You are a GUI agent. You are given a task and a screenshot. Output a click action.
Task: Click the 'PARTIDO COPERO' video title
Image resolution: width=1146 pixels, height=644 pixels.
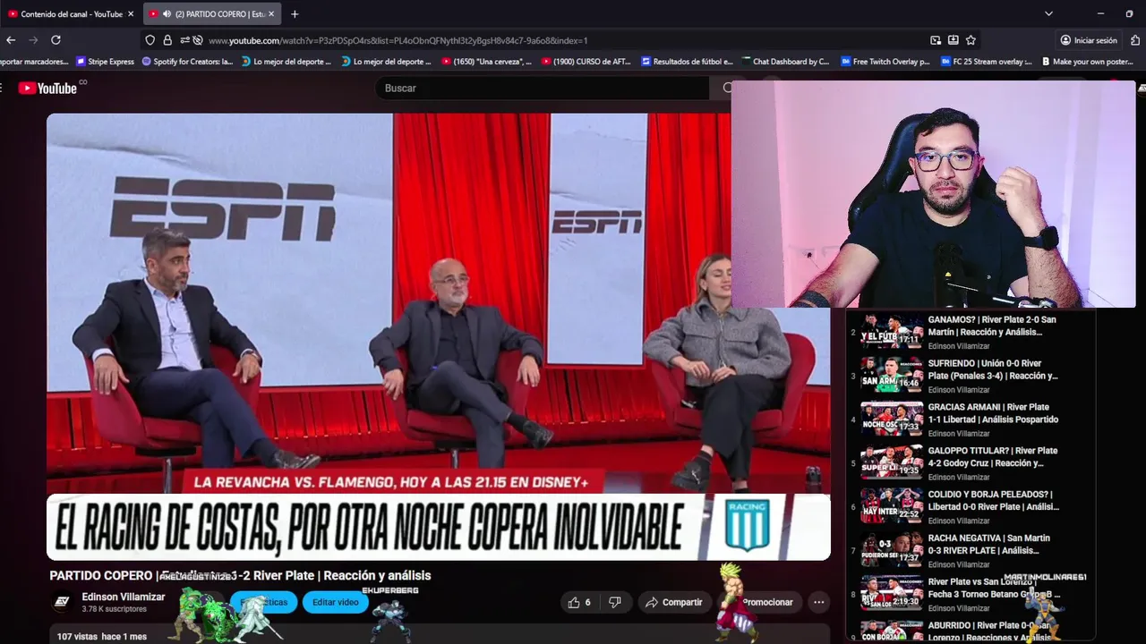coord(240,576)
